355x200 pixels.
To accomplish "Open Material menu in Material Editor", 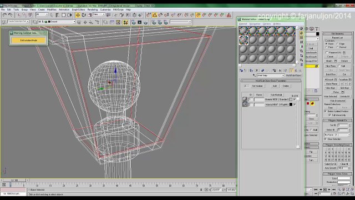I will pos(243,24).
